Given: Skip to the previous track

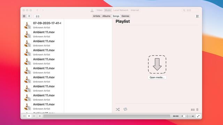Looking at the screenshot, I should (24, 116).
